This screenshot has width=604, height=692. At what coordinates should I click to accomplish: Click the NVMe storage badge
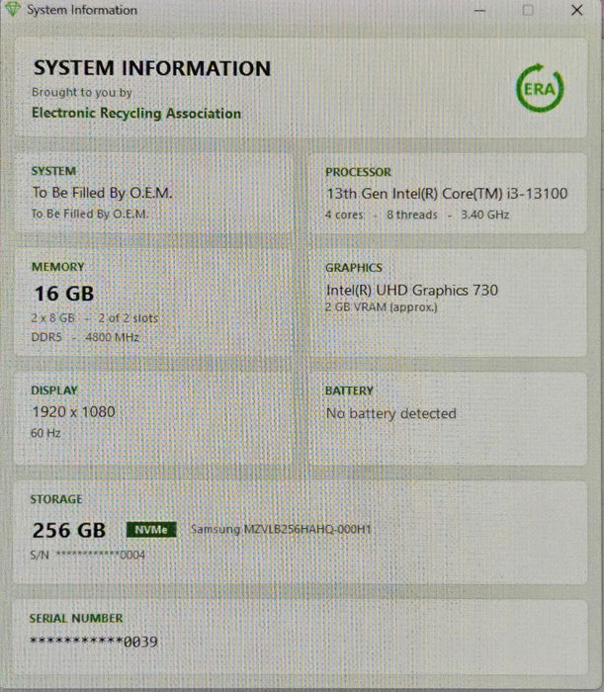pos(151,529)
